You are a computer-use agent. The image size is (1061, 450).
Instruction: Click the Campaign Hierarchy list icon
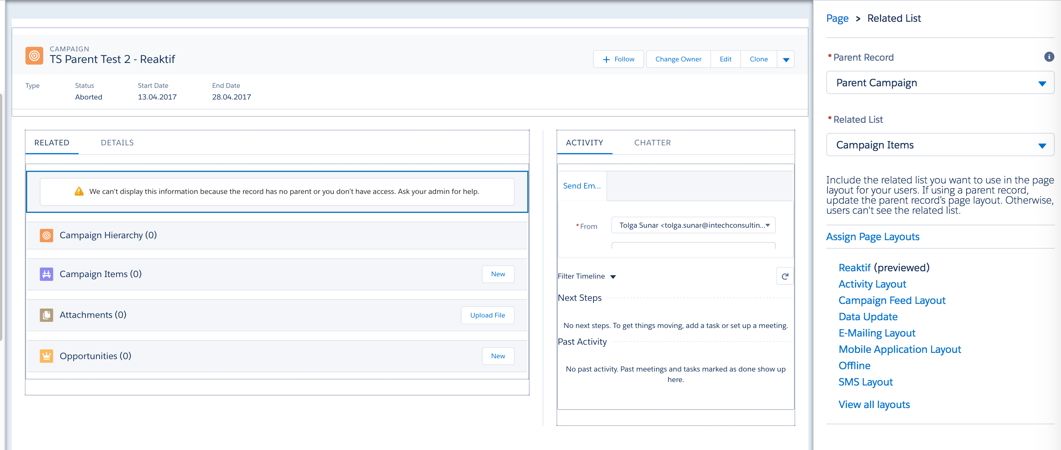[46, 235]
